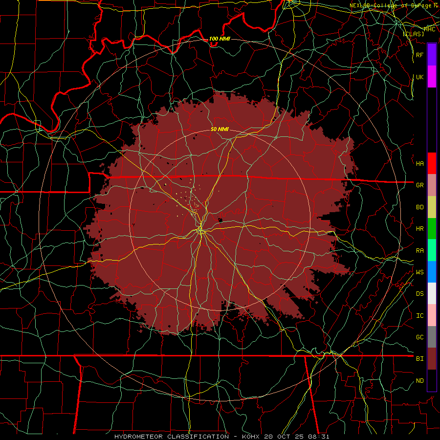Image resolution: width=440 pixels, height=440 pixels.
Task: Click the RF legend label
Action: 420,55
